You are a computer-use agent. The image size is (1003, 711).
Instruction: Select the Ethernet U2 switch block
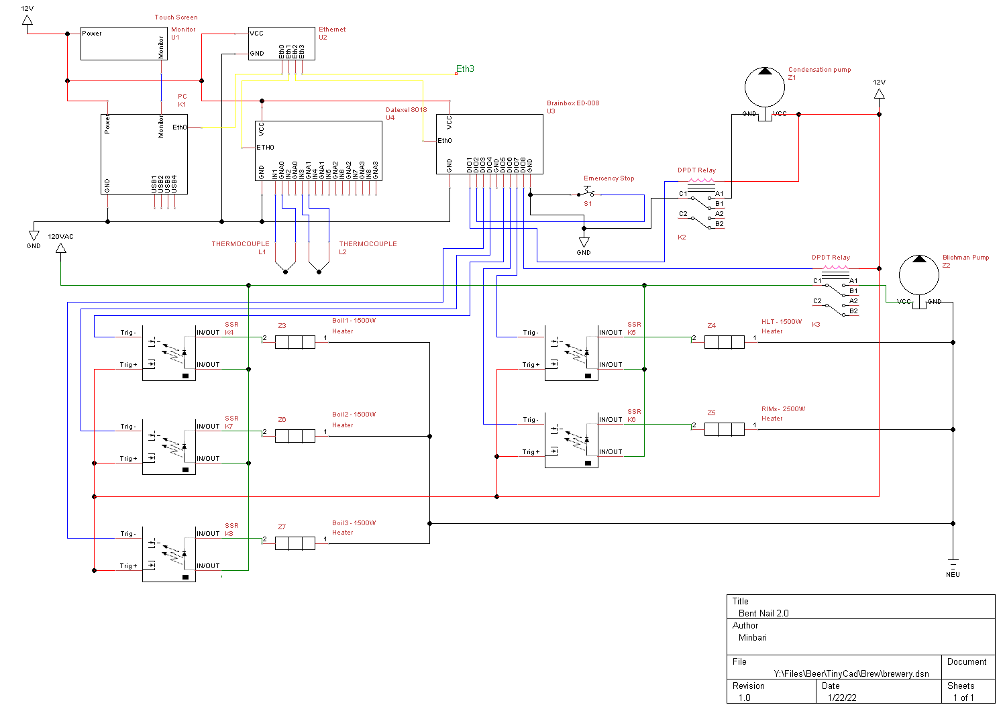282,44
